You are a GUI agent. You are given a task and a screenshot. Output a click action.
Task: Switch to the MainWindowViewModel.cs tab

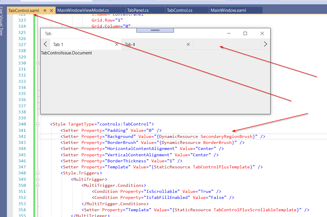[83, 10]
